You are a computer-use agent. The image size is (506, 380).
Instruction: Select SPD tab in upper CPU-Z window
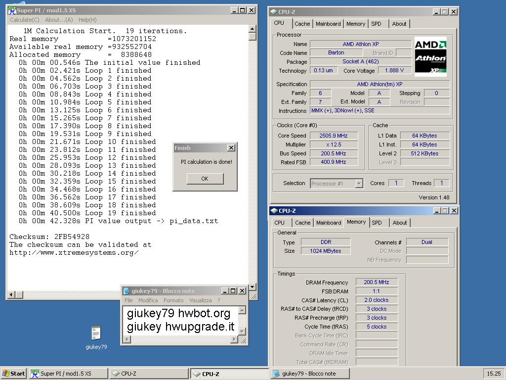click(376, 24)
